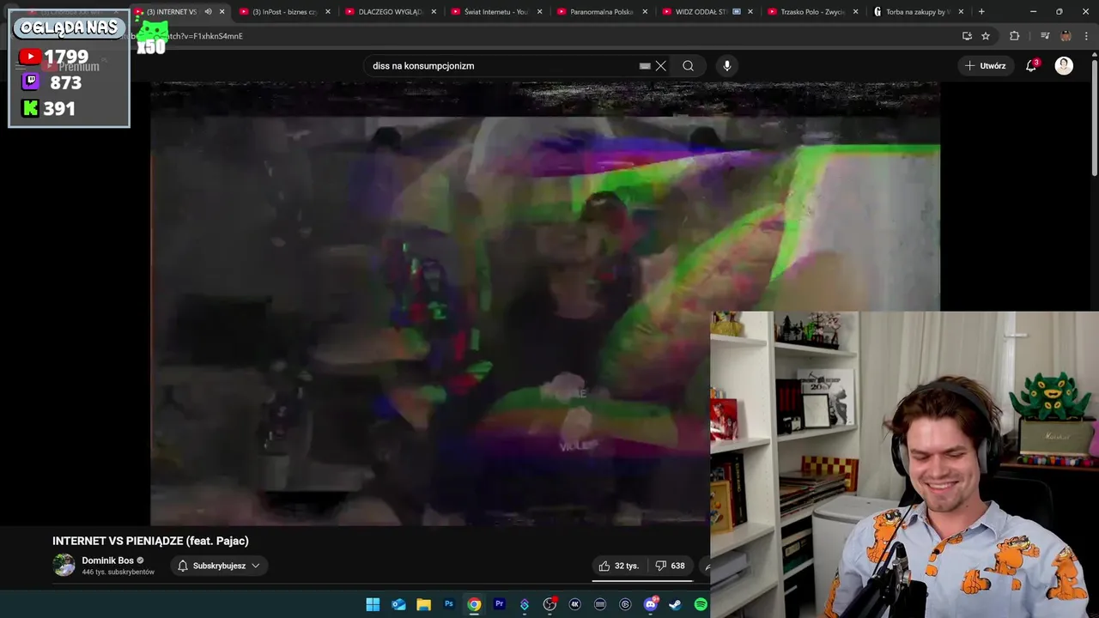Expand the Subskrybujesz subscription dropdown
This screenshot has width=1099, height=618.
click(219, 566)
